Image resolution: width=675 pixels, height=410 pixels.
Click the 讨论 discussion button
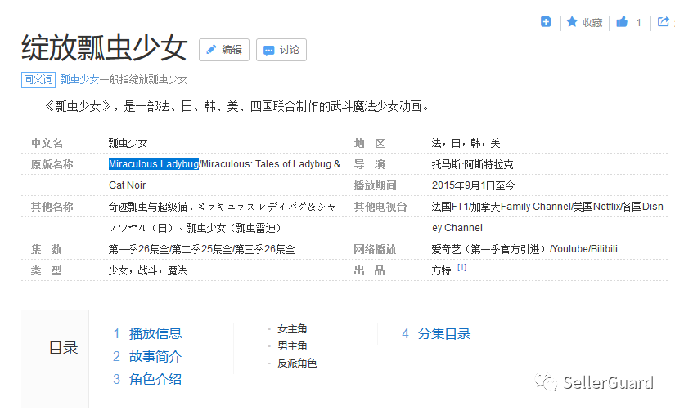(x=281, y=50)
